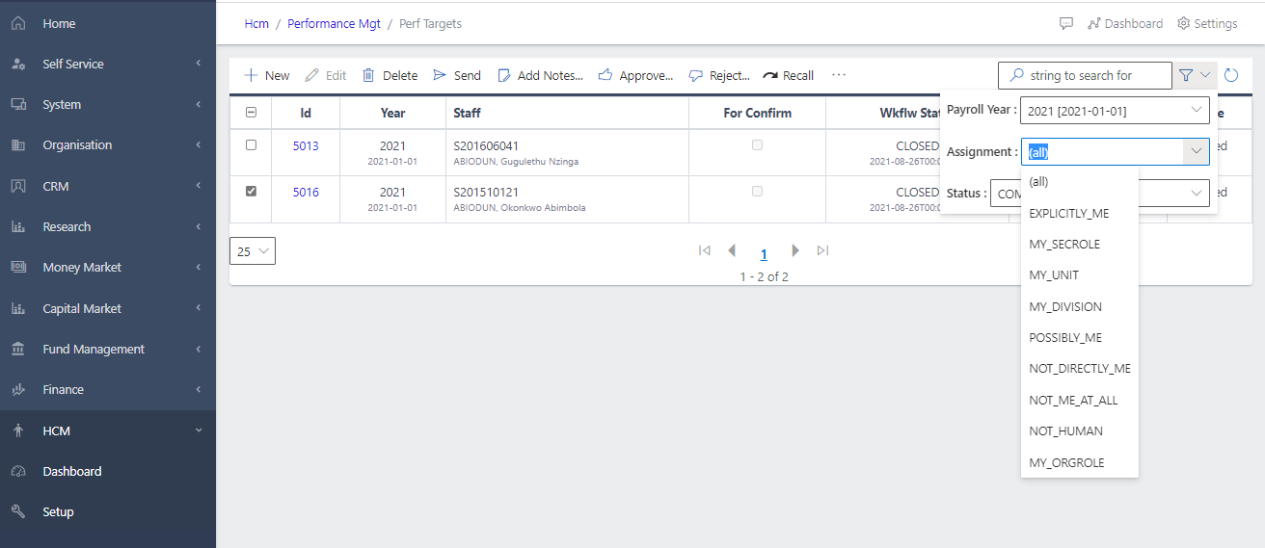Open Dashboard link in top header
Screen dimensions: 1265x548
pos(1125,23)
